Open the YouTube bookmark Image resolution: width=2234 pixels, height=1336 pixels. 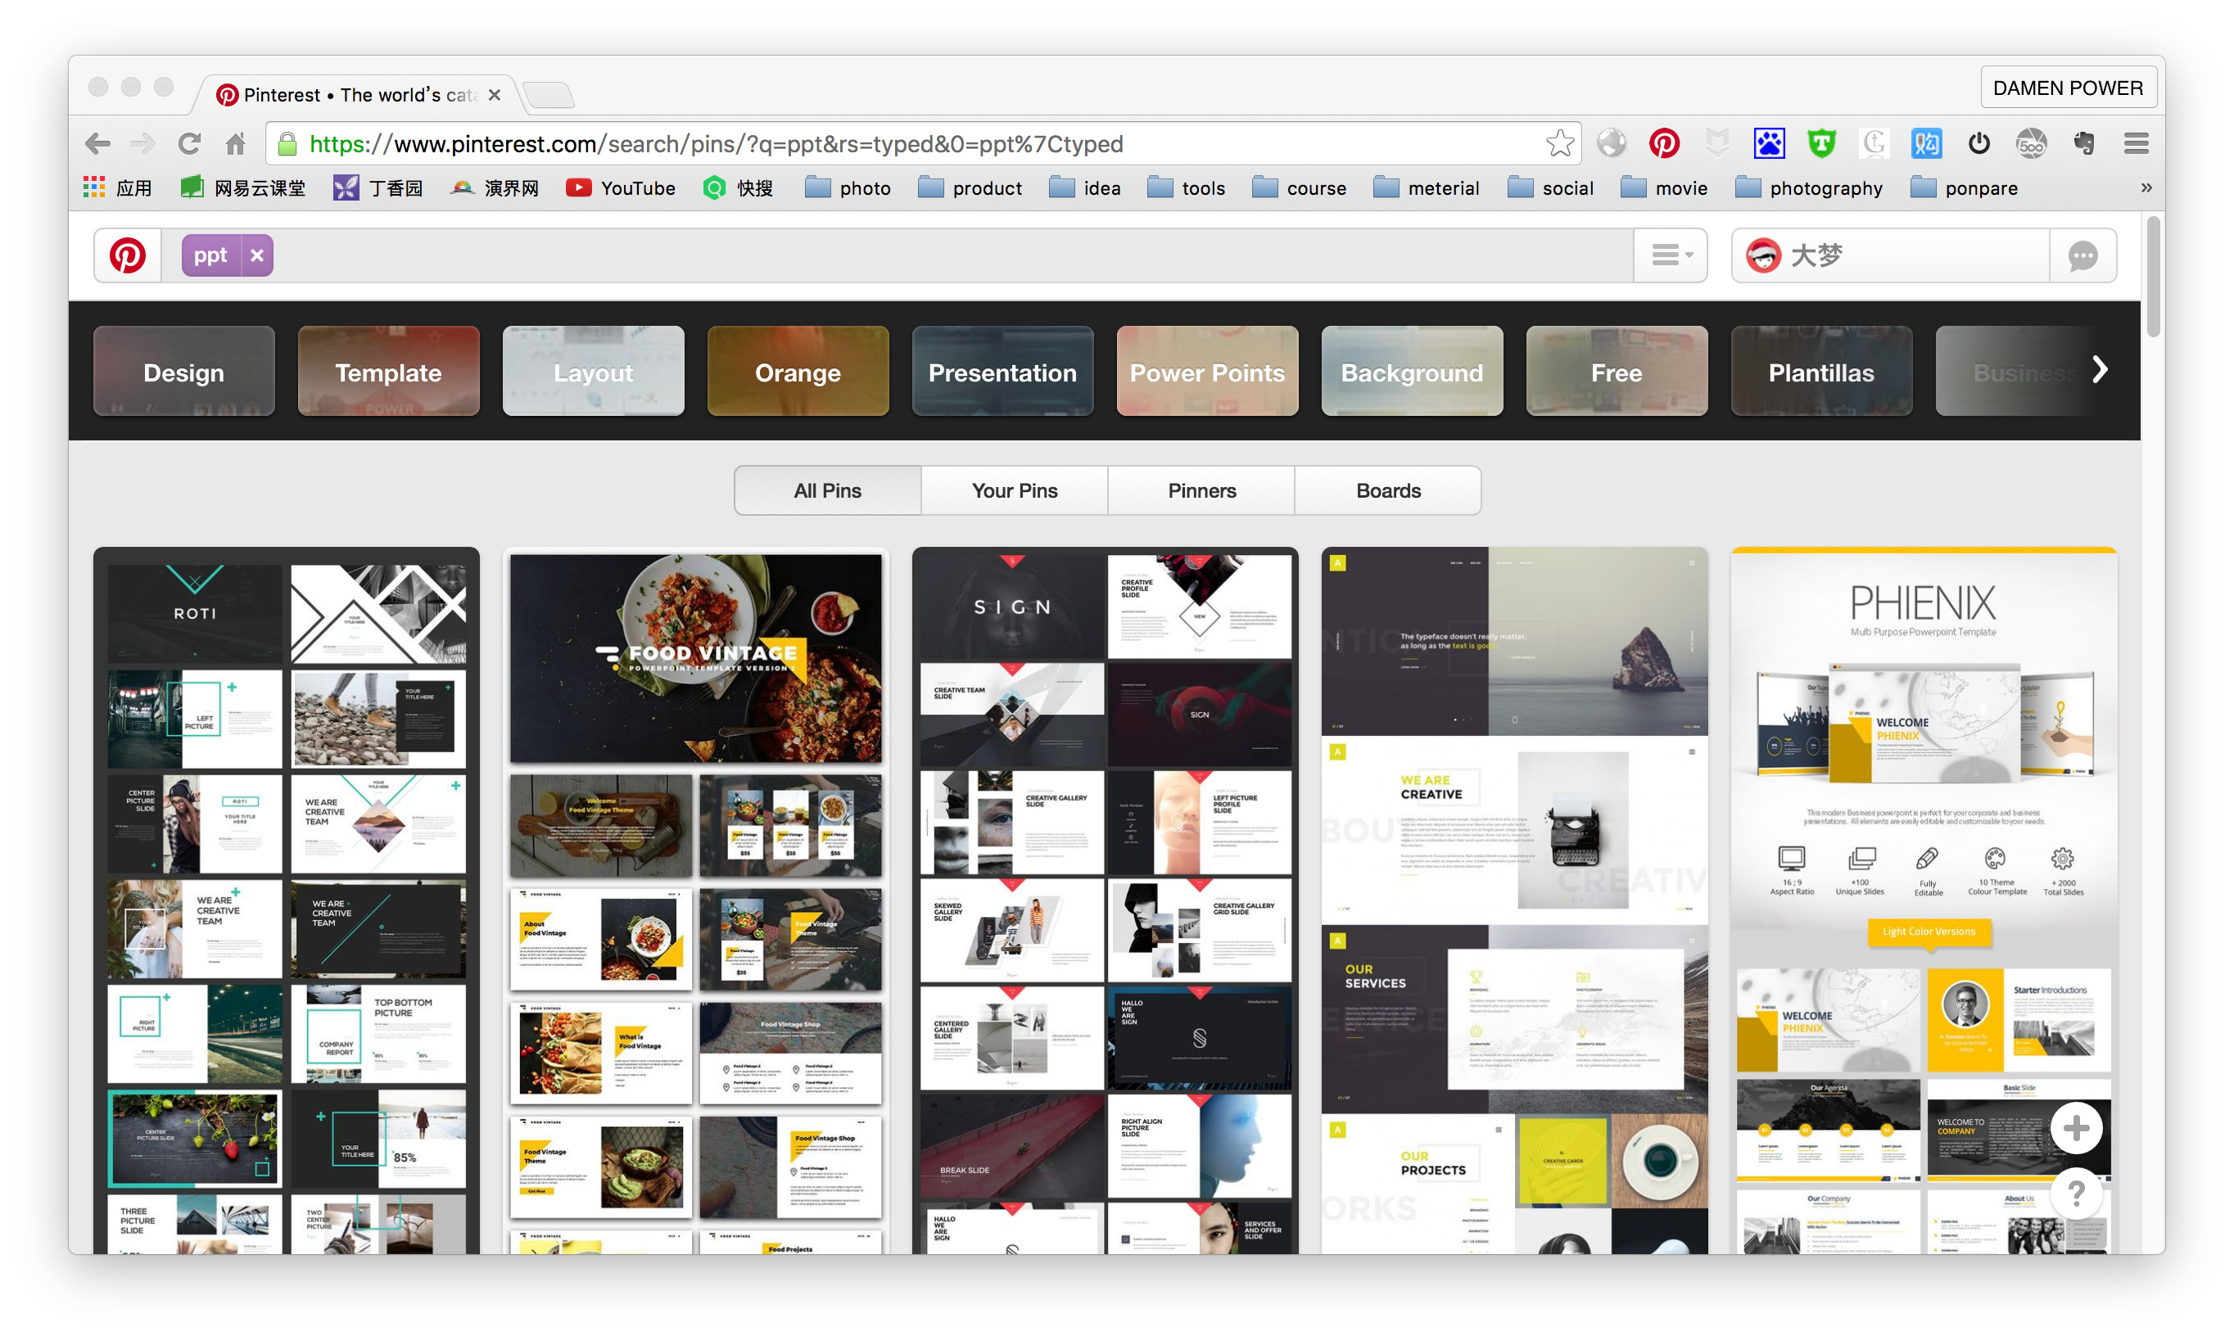click(621, 188)
